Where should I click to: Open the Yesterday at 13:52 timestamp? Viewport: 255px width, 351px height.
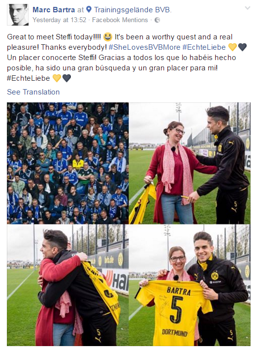click(60, 20)
